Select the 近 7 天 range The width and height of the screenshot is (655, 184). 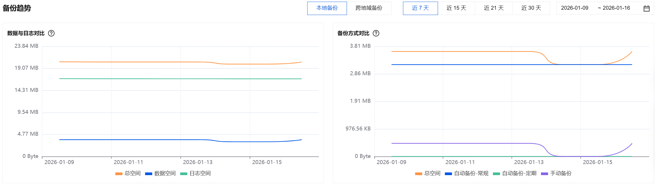tap(420, 8)
